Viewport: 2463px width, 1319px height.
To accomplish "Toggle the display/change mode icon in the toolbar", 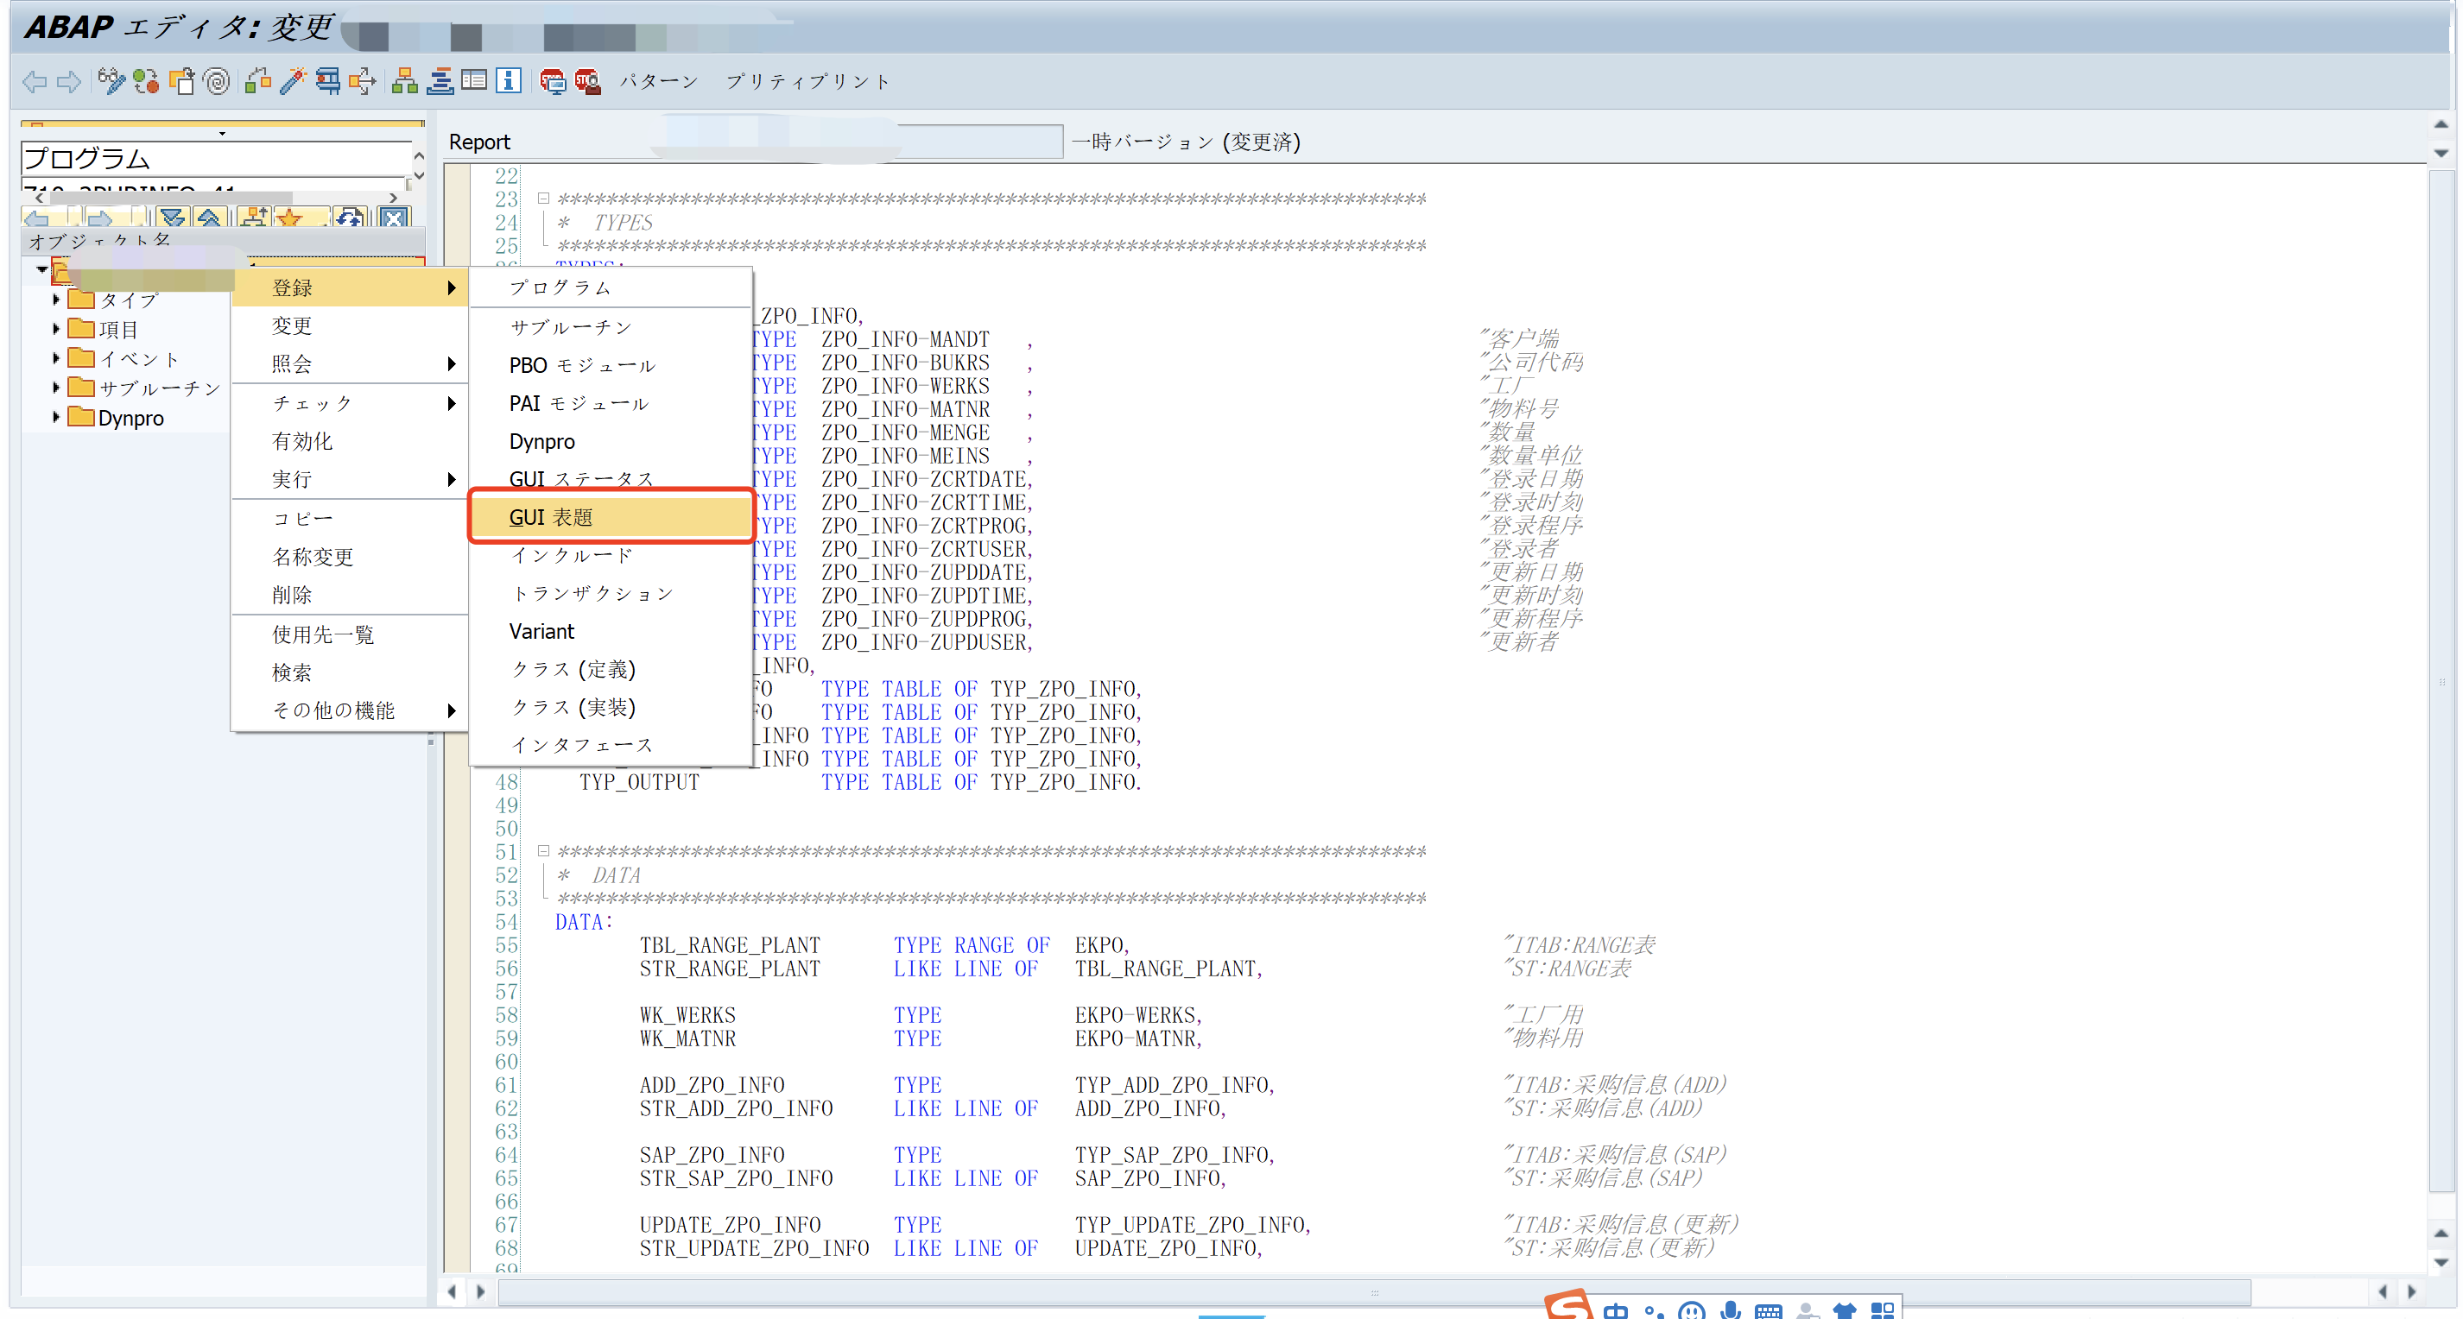I will pyautogui.click(x=112, y=81).
